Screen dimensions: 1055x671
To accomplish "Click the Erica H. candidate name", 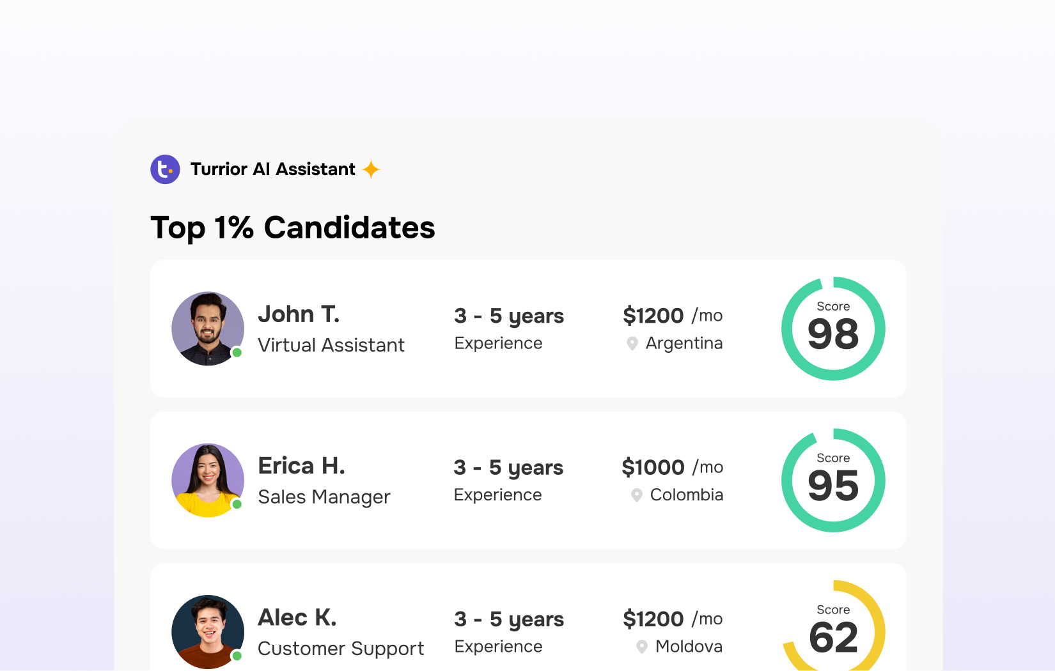I will (x=301, y=466).
